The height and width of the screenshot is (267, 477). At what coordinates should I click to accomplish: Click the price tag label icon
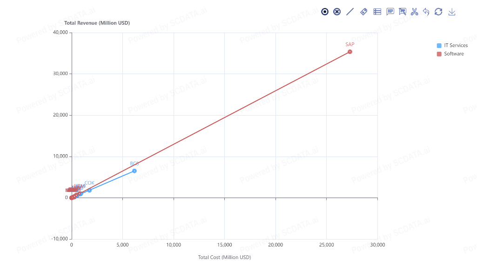click(x=364, y=12)
